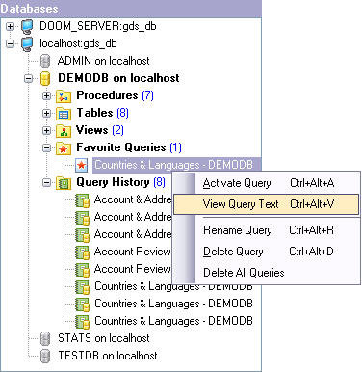Click the Views folder icon
The height and width of the screenshot is (372, 362).
point(64,131)
